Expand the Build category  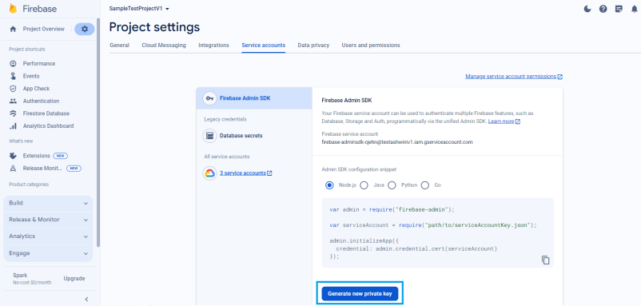(48, 203)
